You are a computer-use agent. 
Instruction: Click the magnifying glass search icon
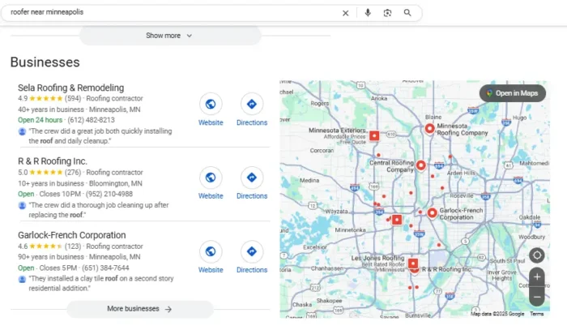pos(407,13)
